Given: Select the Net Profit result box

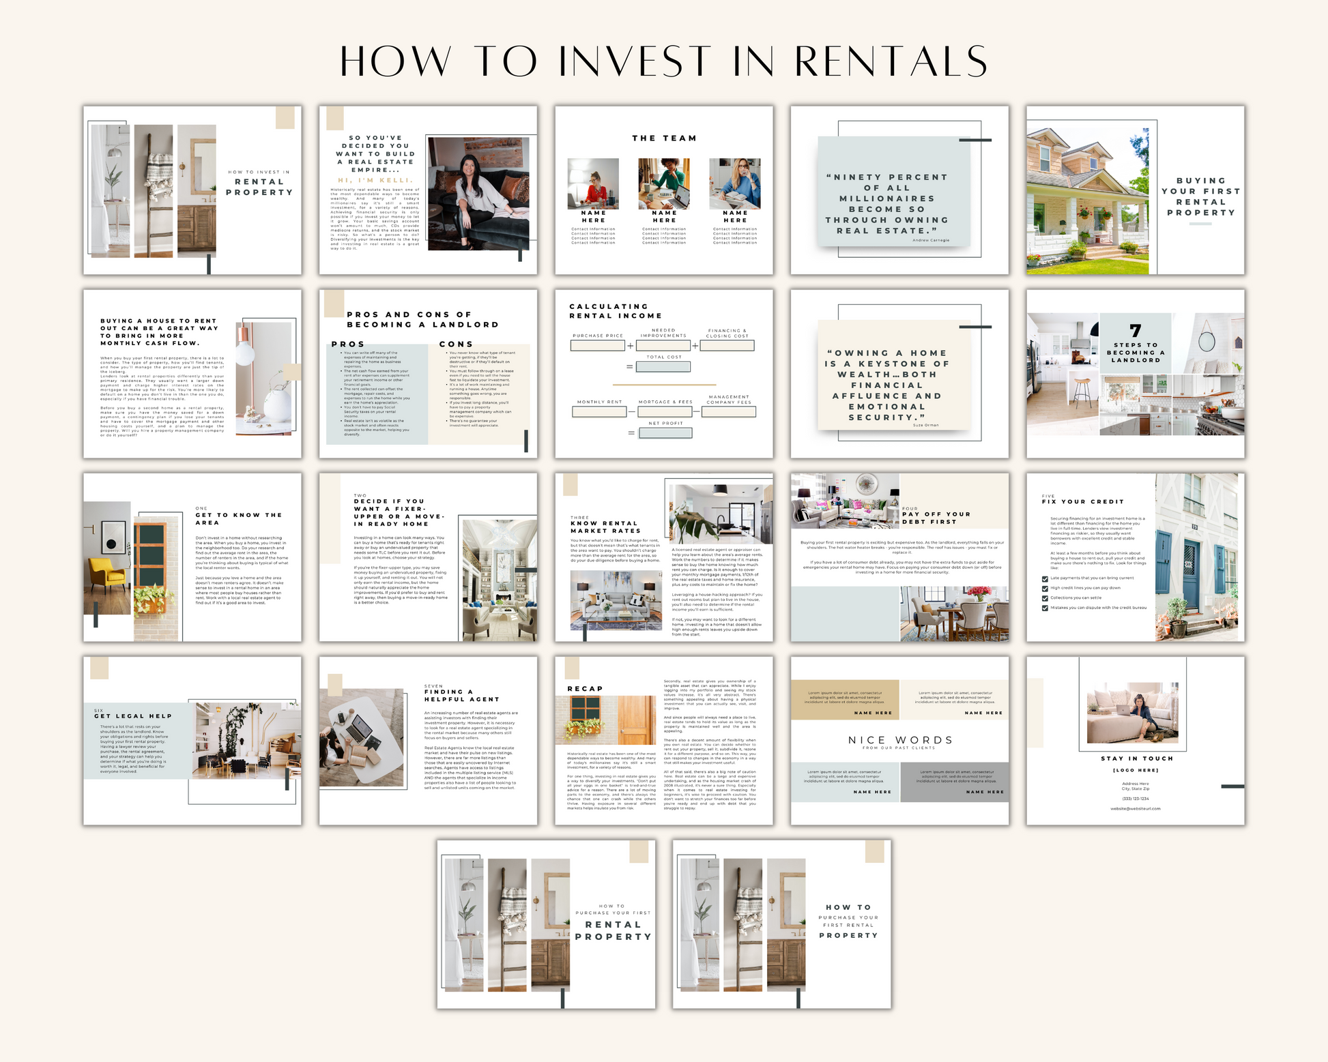Looking at the screenshot, I should pyautogui.click(x=665, y=433).
